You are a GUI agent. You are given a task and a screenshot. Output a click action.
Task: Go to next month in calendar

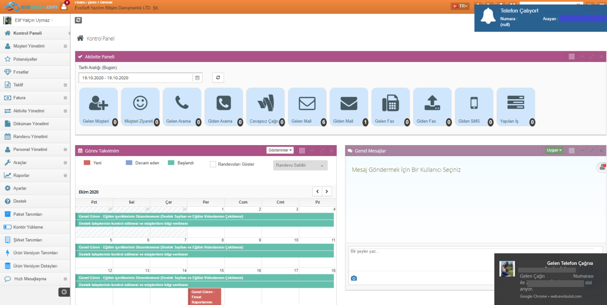(327, 191)
